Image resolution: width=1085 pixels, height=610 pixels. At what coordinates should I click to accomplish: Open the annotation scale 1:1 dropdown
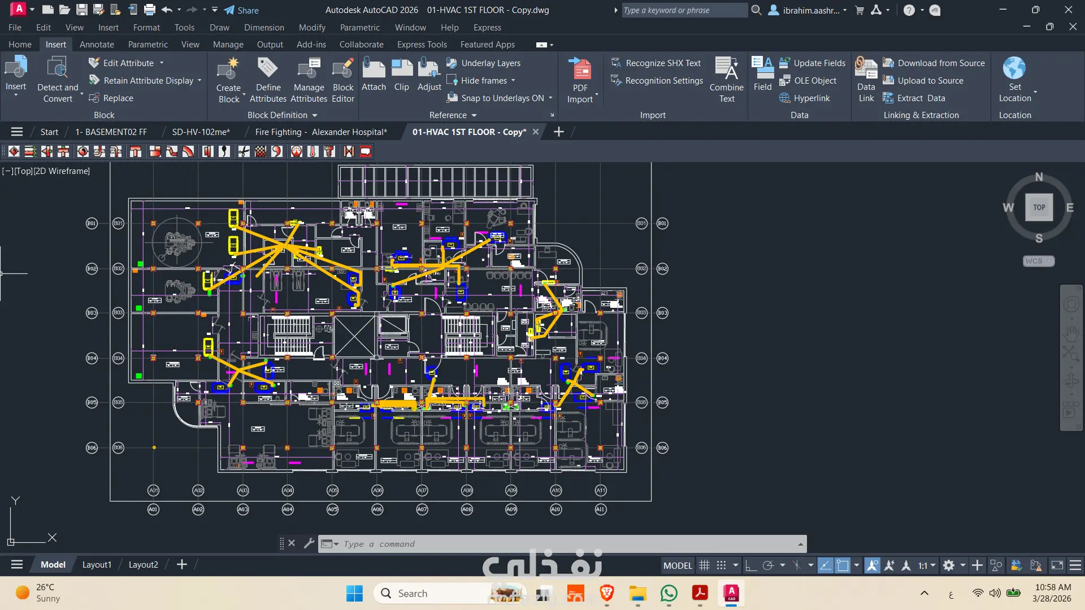927,565
